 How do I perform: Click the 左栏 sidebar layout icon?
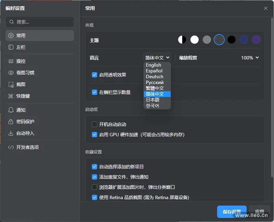11,47
